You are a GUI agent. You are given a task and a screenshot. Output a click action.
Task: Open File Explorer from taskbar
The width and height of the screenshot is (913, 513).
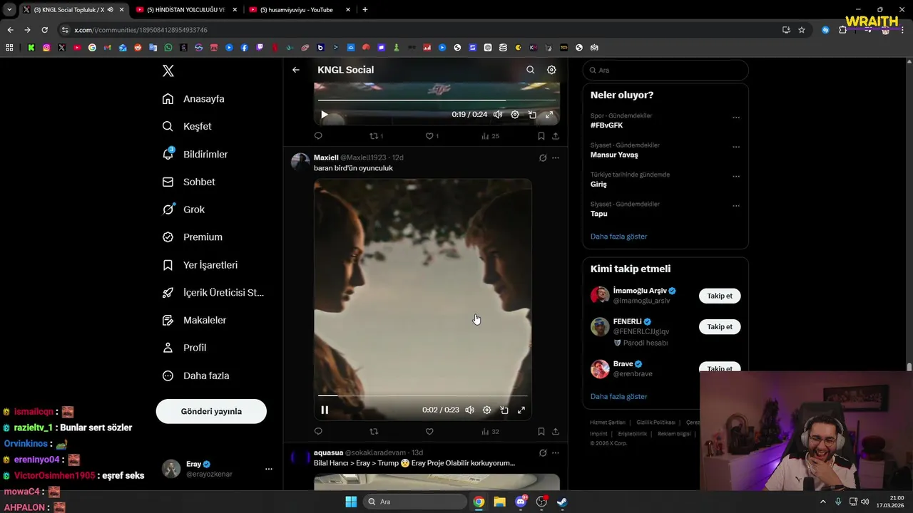click(499, 502)
